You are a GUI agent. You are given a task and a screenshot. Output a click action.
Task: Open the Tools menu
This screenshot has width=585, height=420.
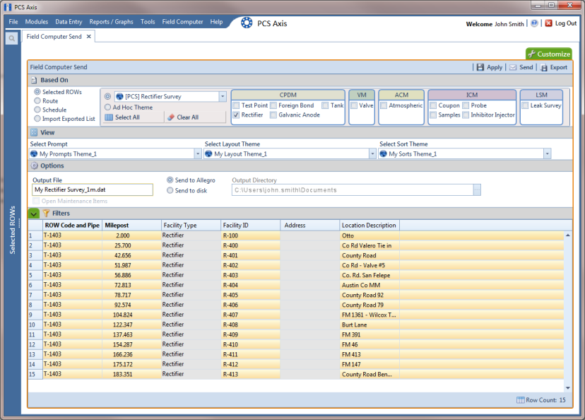pos(148,22)
